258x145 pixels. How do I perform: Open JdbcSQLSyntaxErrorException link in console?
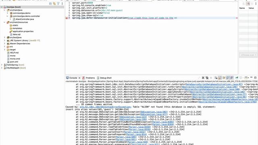pos(106,107)
